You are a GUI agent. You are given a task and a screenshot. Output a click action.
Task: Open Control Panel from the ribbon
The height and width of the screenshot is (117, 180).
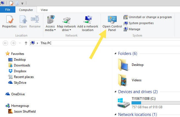pos(112,23)
